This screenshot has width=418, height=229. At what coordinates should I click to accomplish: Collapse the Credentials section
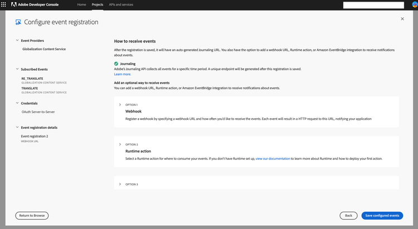pyautogui.click(x=17, y=103)
